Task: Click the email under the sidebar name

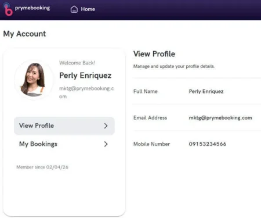Action: (86, 92)
